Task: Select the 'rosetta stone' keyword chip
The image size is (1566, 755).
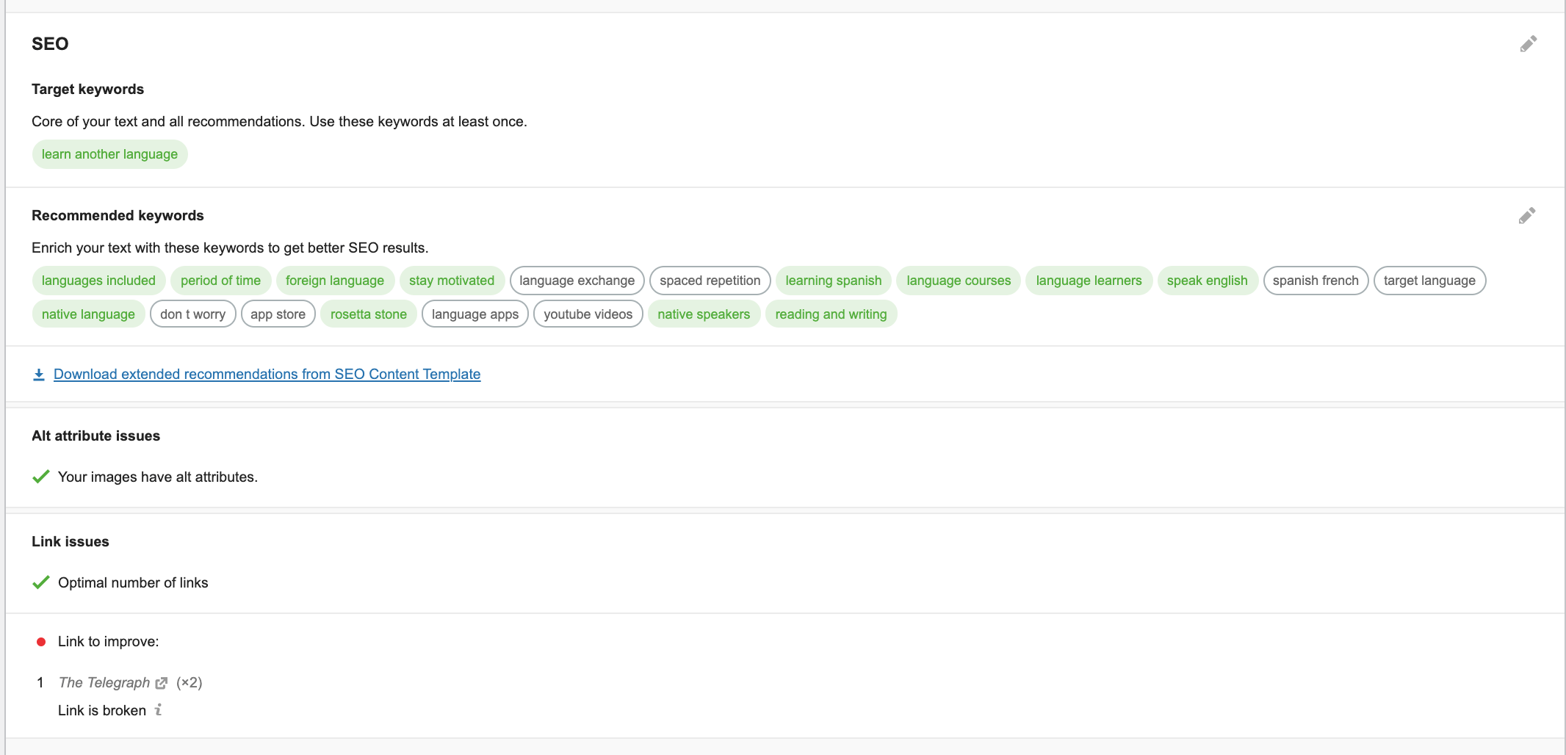Action: click(368, 314)
